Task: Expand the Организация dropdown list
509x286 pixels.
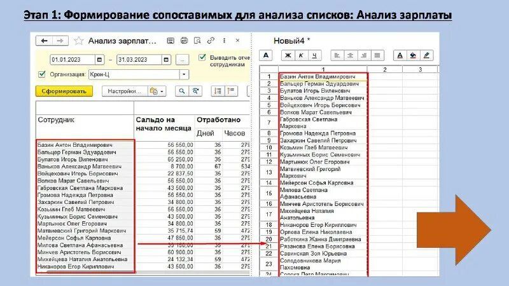Action: point(184,74)
